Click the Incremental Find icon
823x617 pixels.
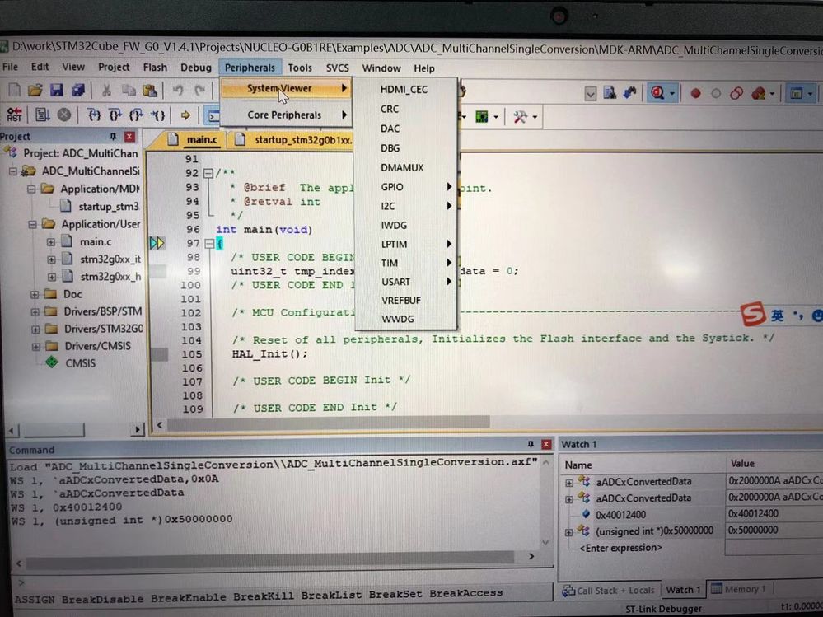coord(629,93)
